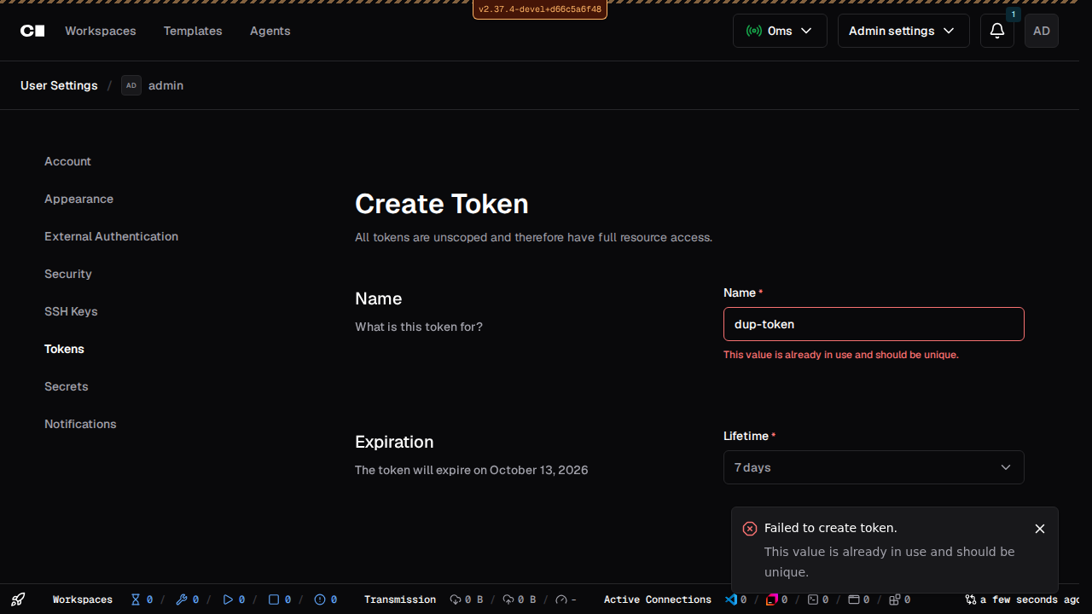Open External Authentication in sidebar
Image resolution: width=1092 pixels, height=614 pixels.
point(111,236)
